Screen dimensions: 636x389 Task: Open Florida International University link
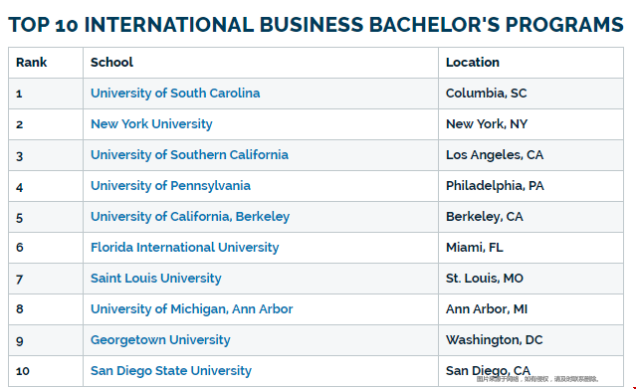coord(184,248)
